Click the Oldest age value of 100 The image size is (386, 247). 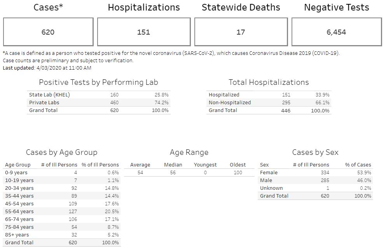[238, 172]
